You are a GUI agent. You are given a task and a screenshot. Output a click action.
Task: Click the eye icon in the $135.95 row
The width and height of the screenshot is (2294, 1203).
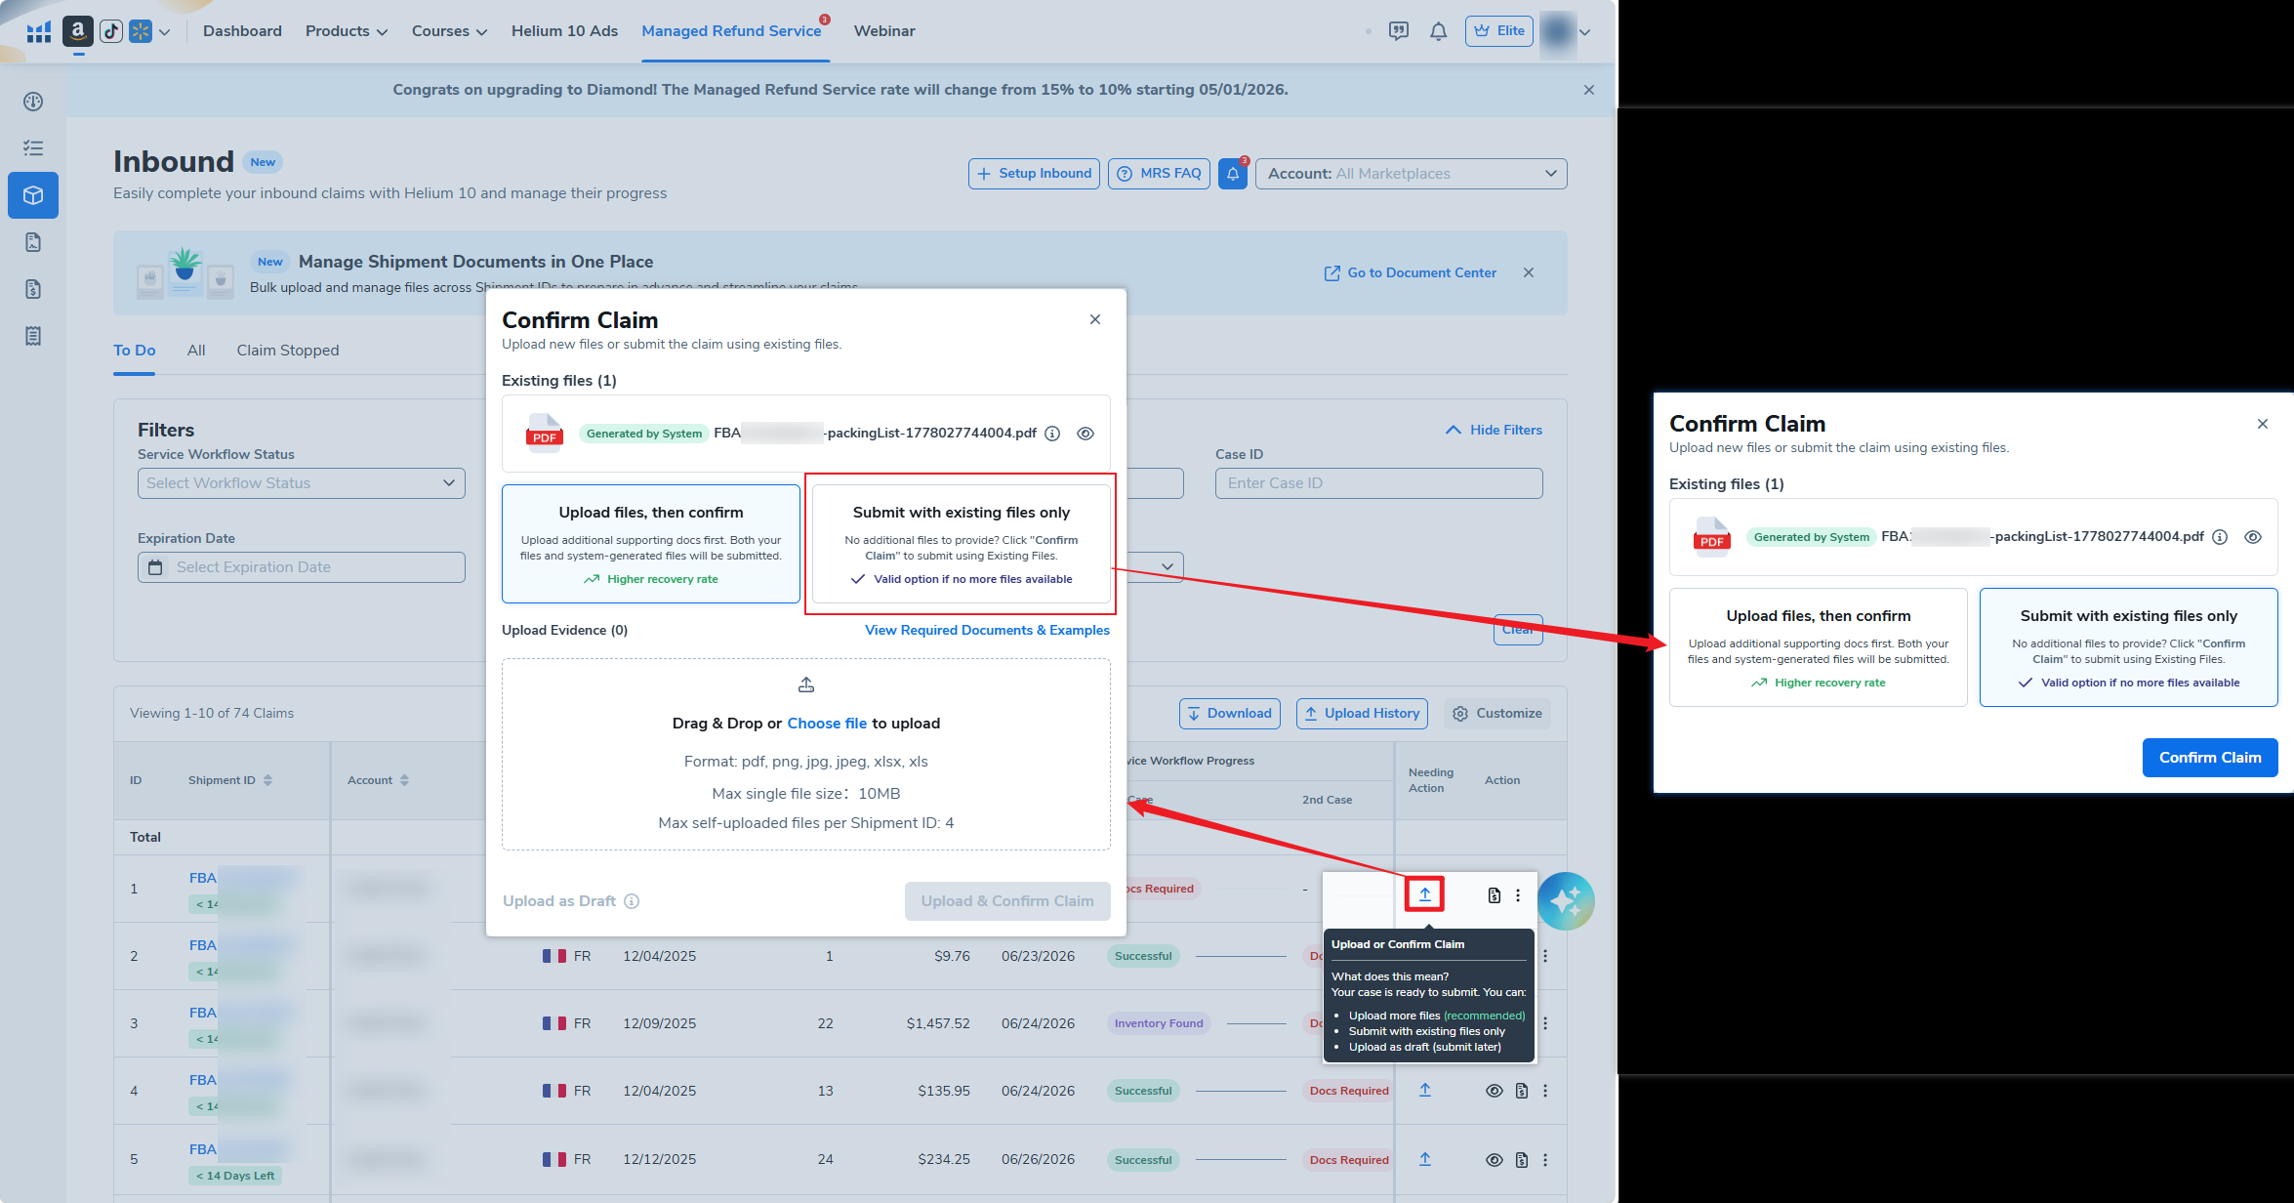1494,1091
